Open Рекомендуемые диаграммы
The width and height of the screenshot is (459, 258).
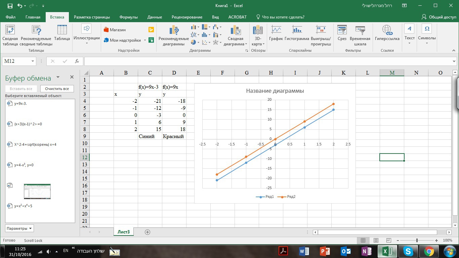coord(174,35)
